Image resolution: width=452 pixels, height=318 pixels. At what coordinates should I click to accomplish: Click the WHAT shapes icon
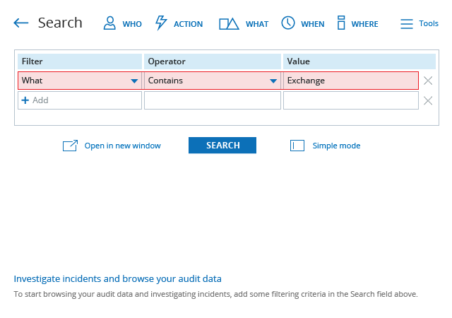[x=229, y=23]
